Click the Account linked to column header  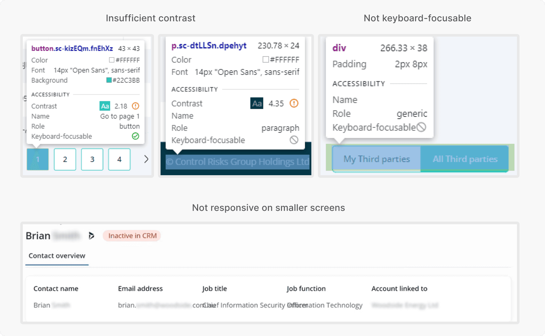coord(399,289)
